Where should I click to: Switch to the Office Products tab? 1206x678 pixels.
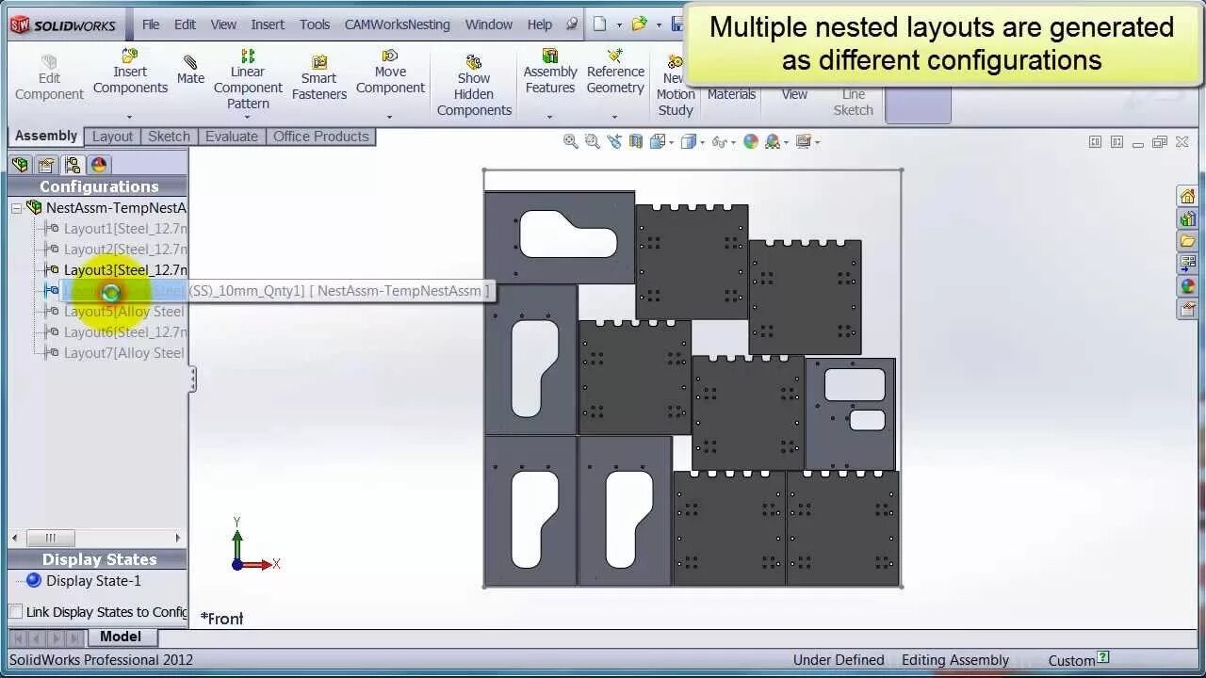pos(320,137)
